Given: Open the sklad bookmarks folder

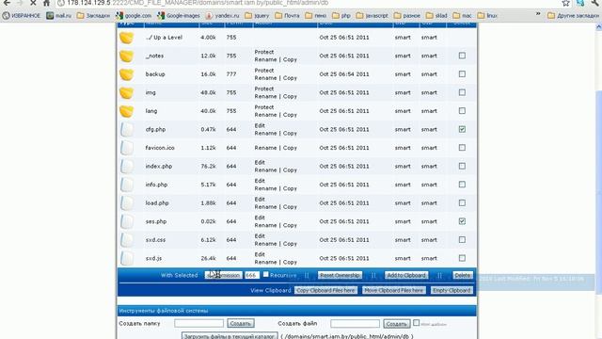Looking at the screenshot, I should pos(436,16).
